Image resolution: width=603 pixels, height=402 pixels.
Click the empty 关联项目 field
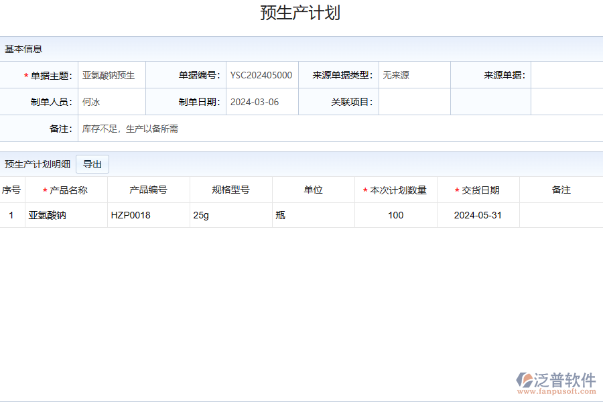(x=414, y=102)
